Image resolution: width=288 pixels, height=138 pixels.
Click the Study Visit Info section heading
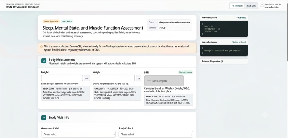[x=59, y=117]
